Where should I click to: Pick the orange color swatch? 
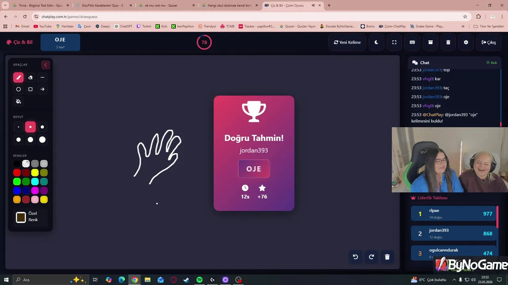17,200
